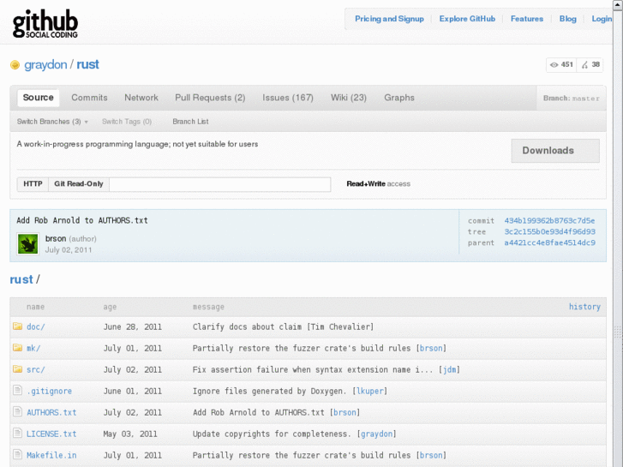Image resolution: width=623 pixels, height=467 pixels.
Task: Expand the Switch Tags dropdown
Action: 126,122
